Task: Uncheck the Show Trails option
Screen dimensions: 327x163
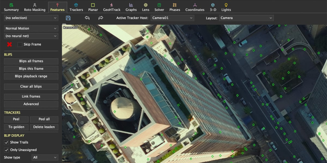Action: click(x=6, y=142)
